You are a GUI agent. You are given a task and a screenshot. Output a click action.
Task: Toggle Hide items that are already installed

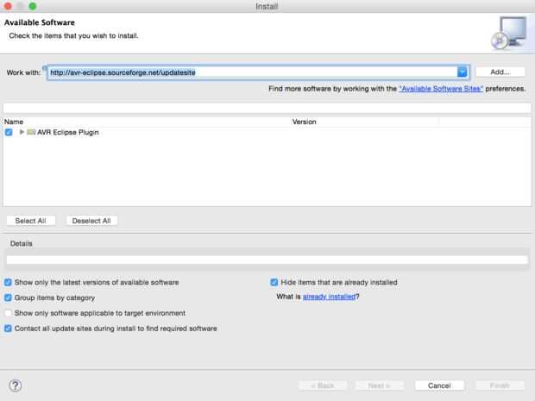pos(274,282)
